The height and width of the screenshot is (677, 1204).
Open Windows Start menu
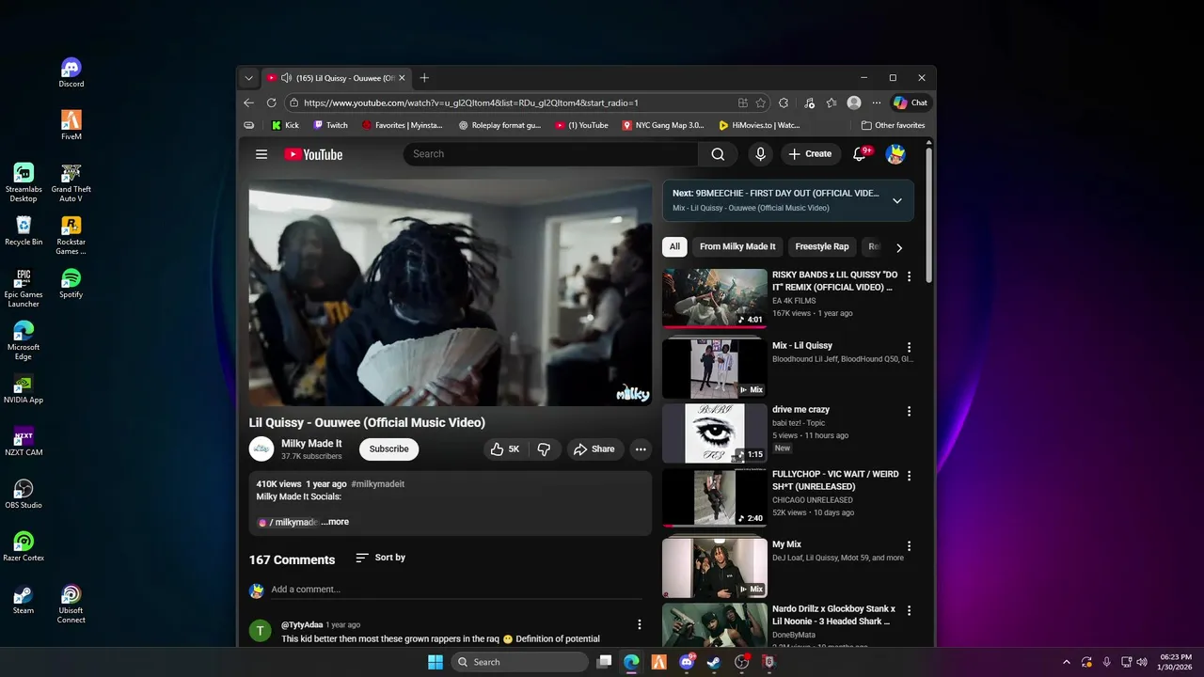pyautogui.click(x=436, y=662)
